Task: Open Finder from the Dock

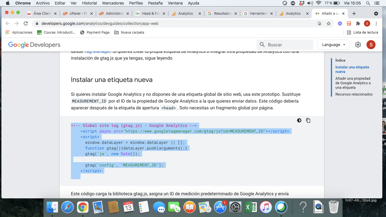Action: pyautogui.click(x=52, y=207)
